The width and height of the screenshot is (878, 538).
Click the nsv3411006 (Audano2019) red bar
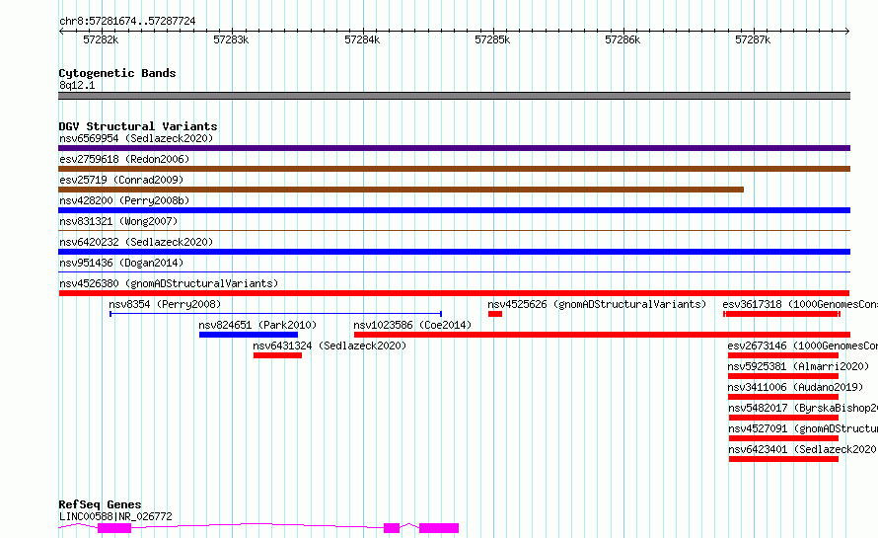(783, 397)
